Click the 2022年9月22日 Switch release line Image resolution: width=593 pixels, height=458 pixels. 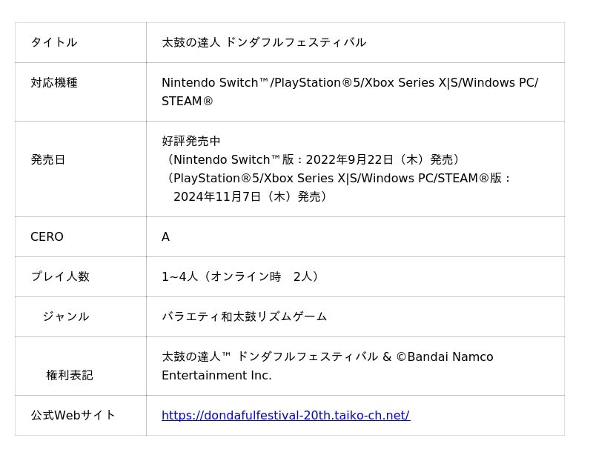tap(313, 159)
